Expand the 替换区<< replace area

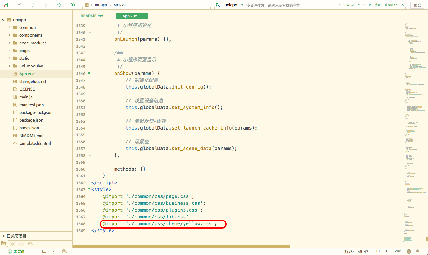click(x=391, y=5)
